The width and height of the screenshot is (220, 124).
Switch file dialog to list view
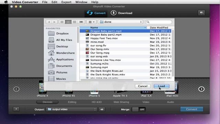pyautogui.click(x=68, y=22)
